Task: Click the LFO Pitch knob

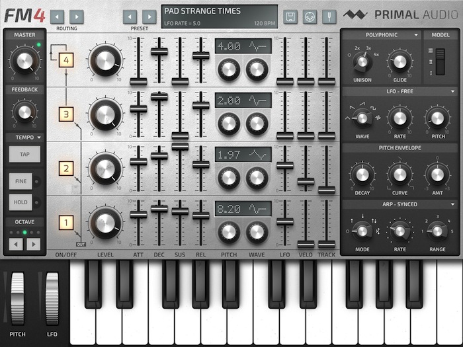Action: point(437,118)
